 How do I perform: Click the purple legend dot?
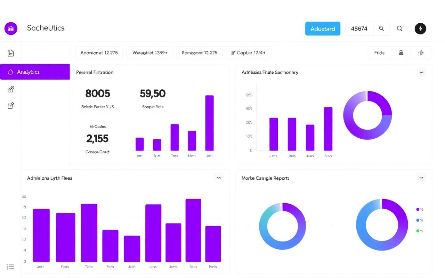pos(418,210)
